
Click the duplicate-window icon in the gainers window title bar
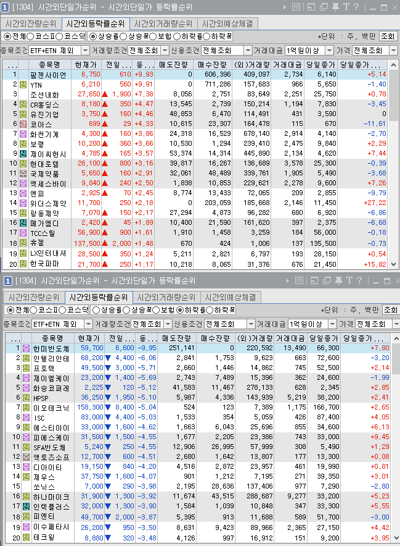pyautogui.click(x=324, y=7)
